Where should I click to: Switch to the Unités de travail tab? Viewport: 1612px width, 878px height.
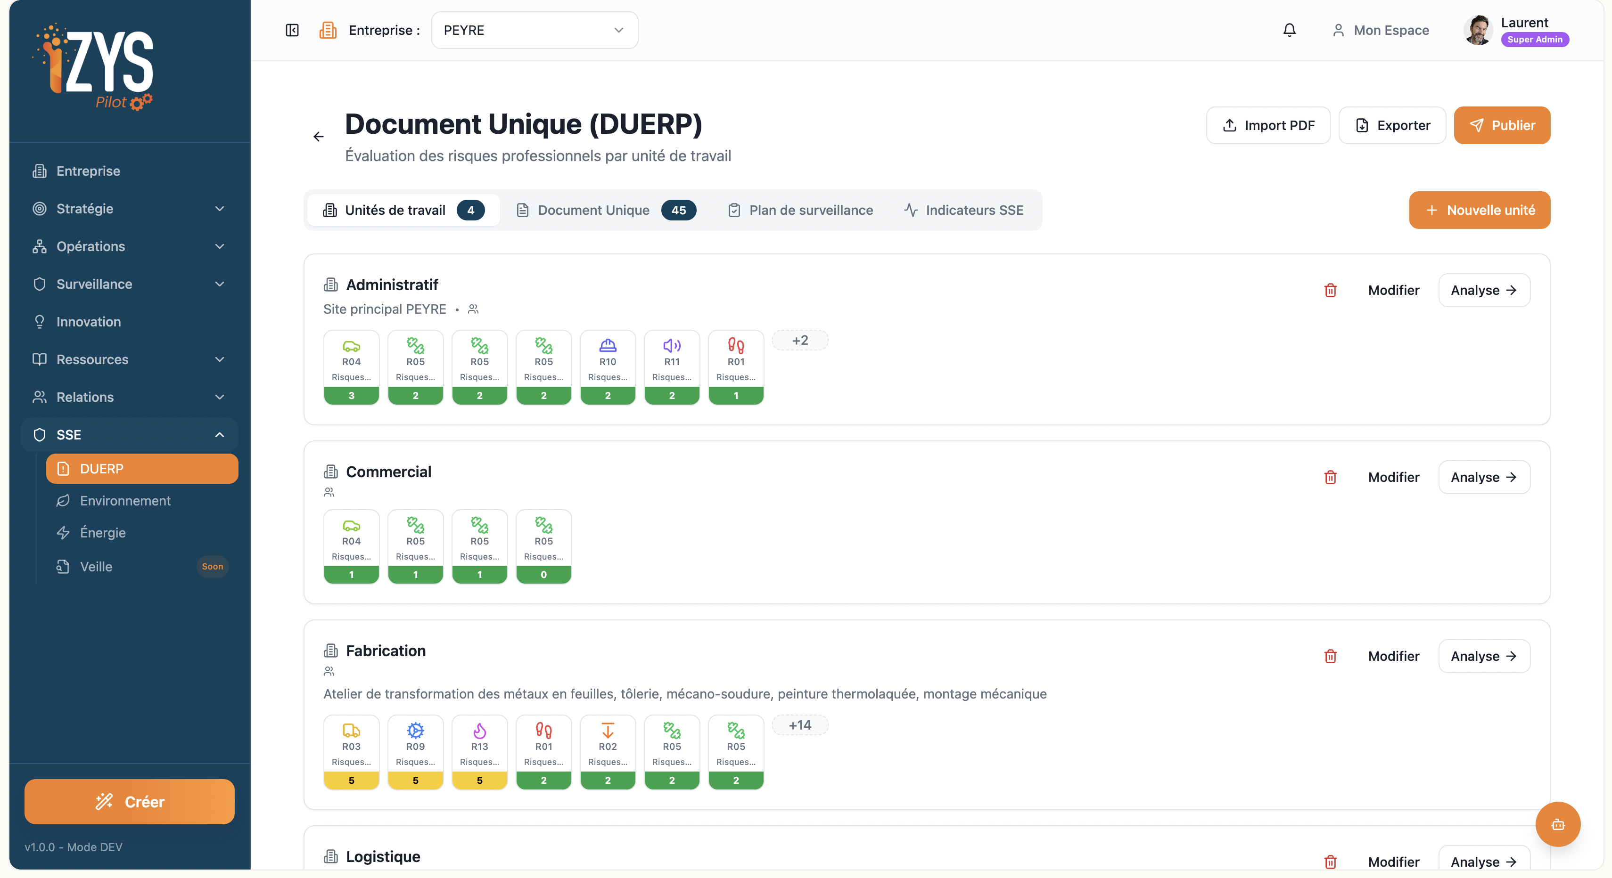(403, 210)
